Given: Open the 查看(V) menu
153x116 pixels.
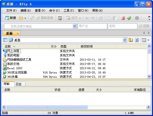Looking at the screenshot, I should [40, 11].
